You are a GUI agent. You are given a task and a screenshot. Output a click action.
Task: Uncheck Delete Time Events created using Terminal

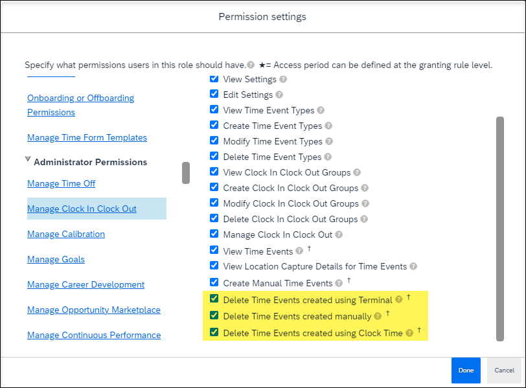click(214, 299)
